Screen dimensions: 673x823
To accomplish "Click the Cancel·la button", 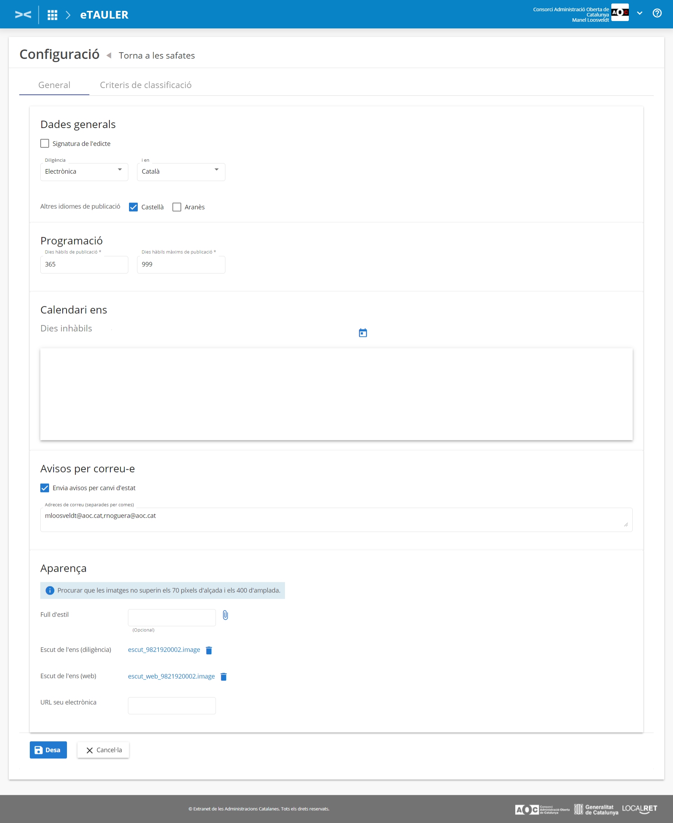I will [103, 750].
